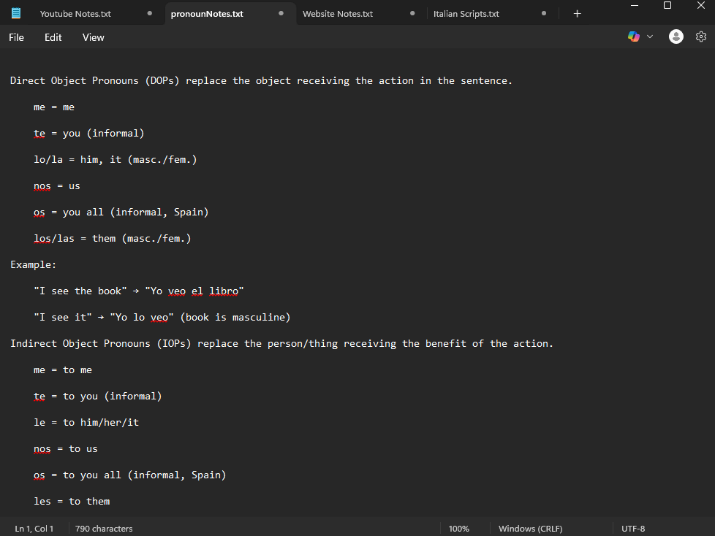Open the user account profile icon
The width and height of the screenshot is (715, 536).
click(676, 37)
